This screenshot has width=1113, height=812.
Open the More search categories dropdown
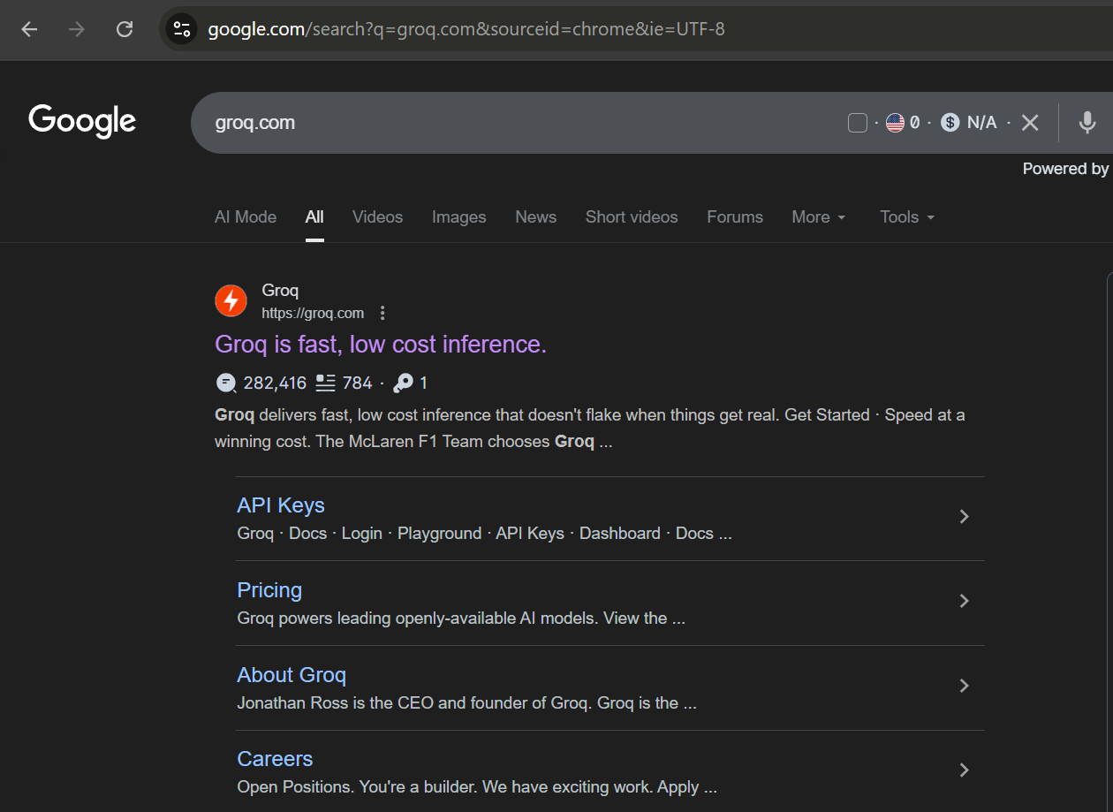tap(818, 216)
